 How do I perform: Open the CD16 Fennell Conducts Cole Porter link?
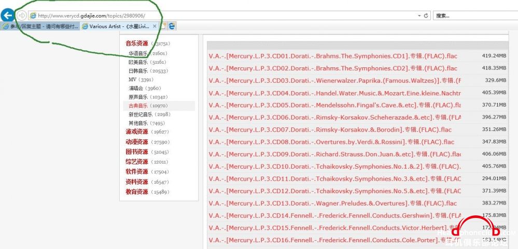coord(334,240)
